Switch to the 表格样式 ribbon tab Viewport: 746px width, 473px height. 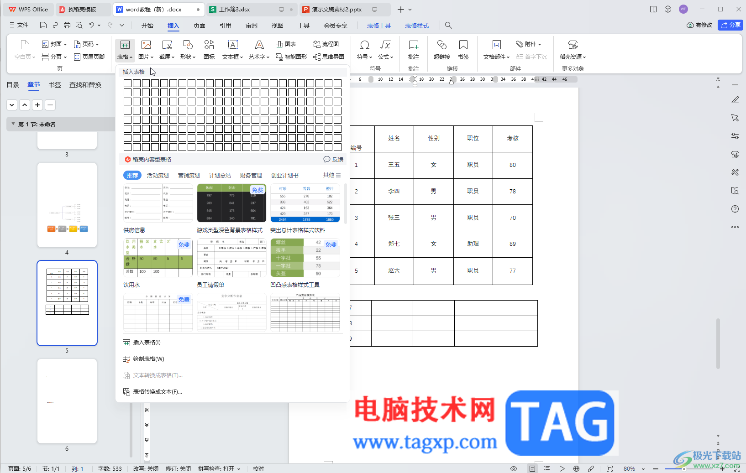point(417,26)
